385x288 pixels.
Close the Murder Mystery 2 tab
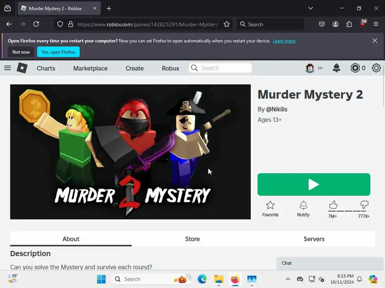pyautogui.click(x=95, y=8)
